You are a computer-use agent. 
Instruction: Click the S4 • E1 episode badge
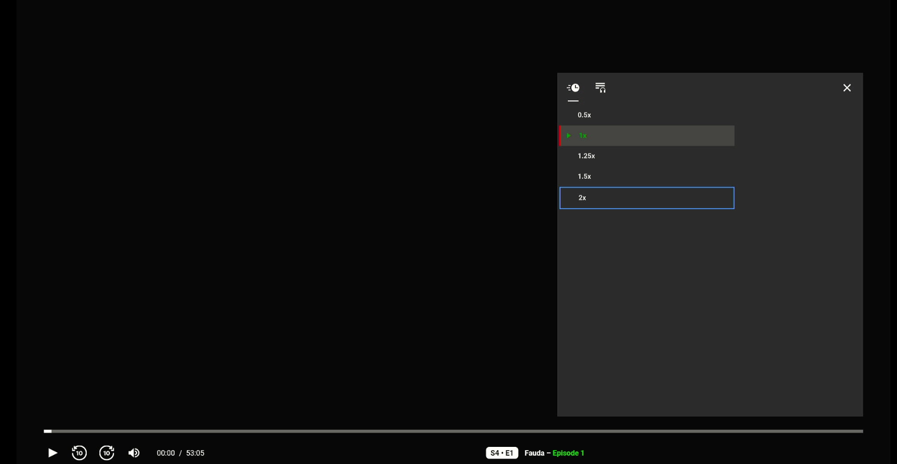click(x=502, y=453)
